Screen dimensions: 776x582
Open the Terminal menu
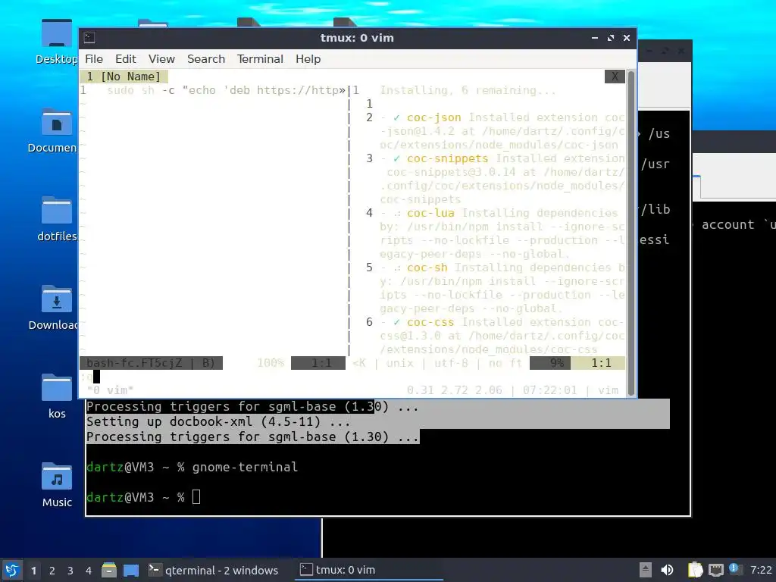pos(260,59)
